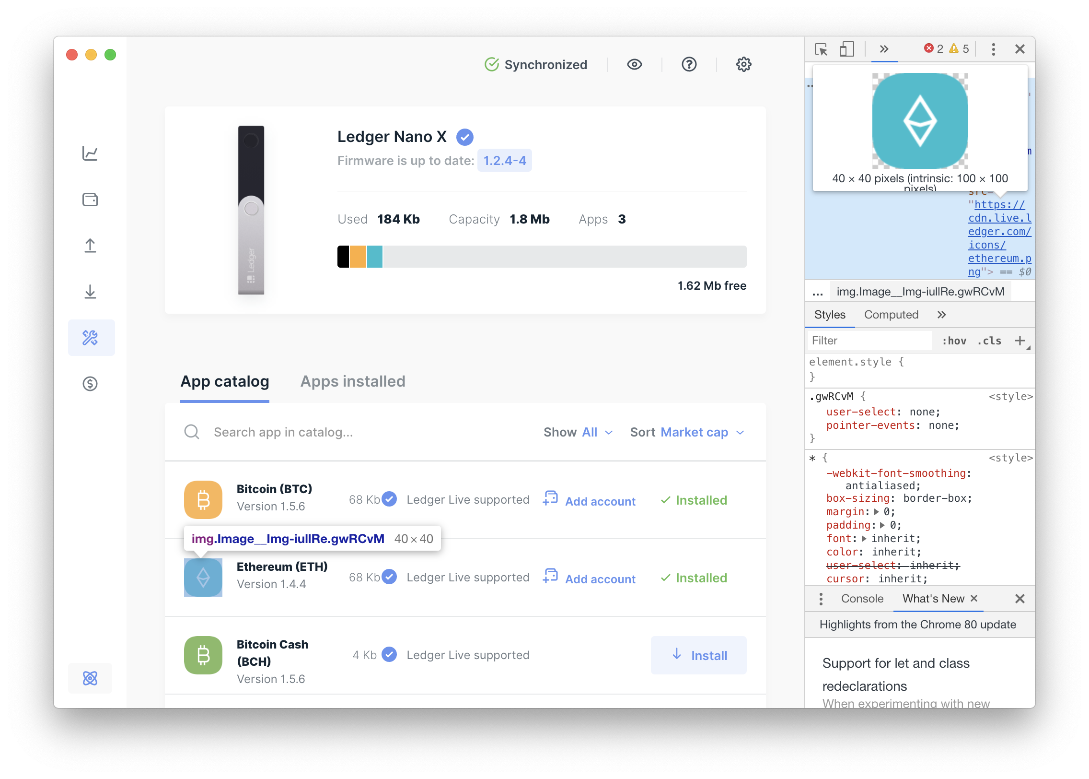Close the What's New tab
Screen dimensions: 1089x779
click(973, 599)
